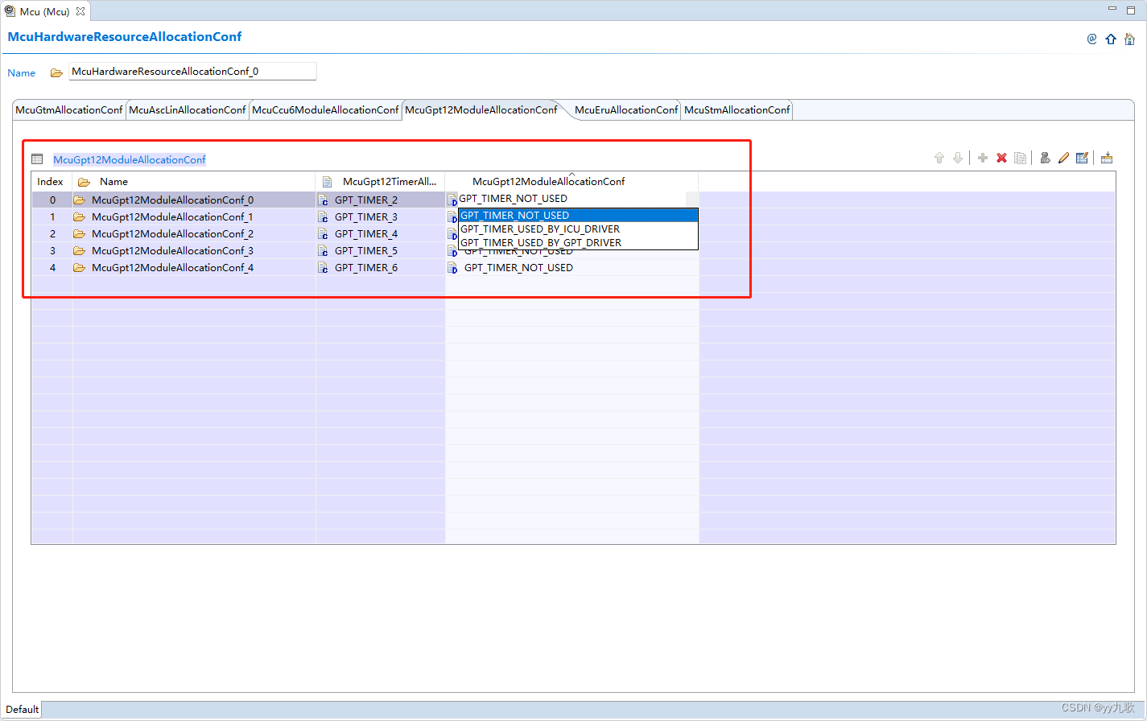The image size is (1147, 721).
Task: Click the McuGpt12TimerAll... column header
Action: [381, 182]
